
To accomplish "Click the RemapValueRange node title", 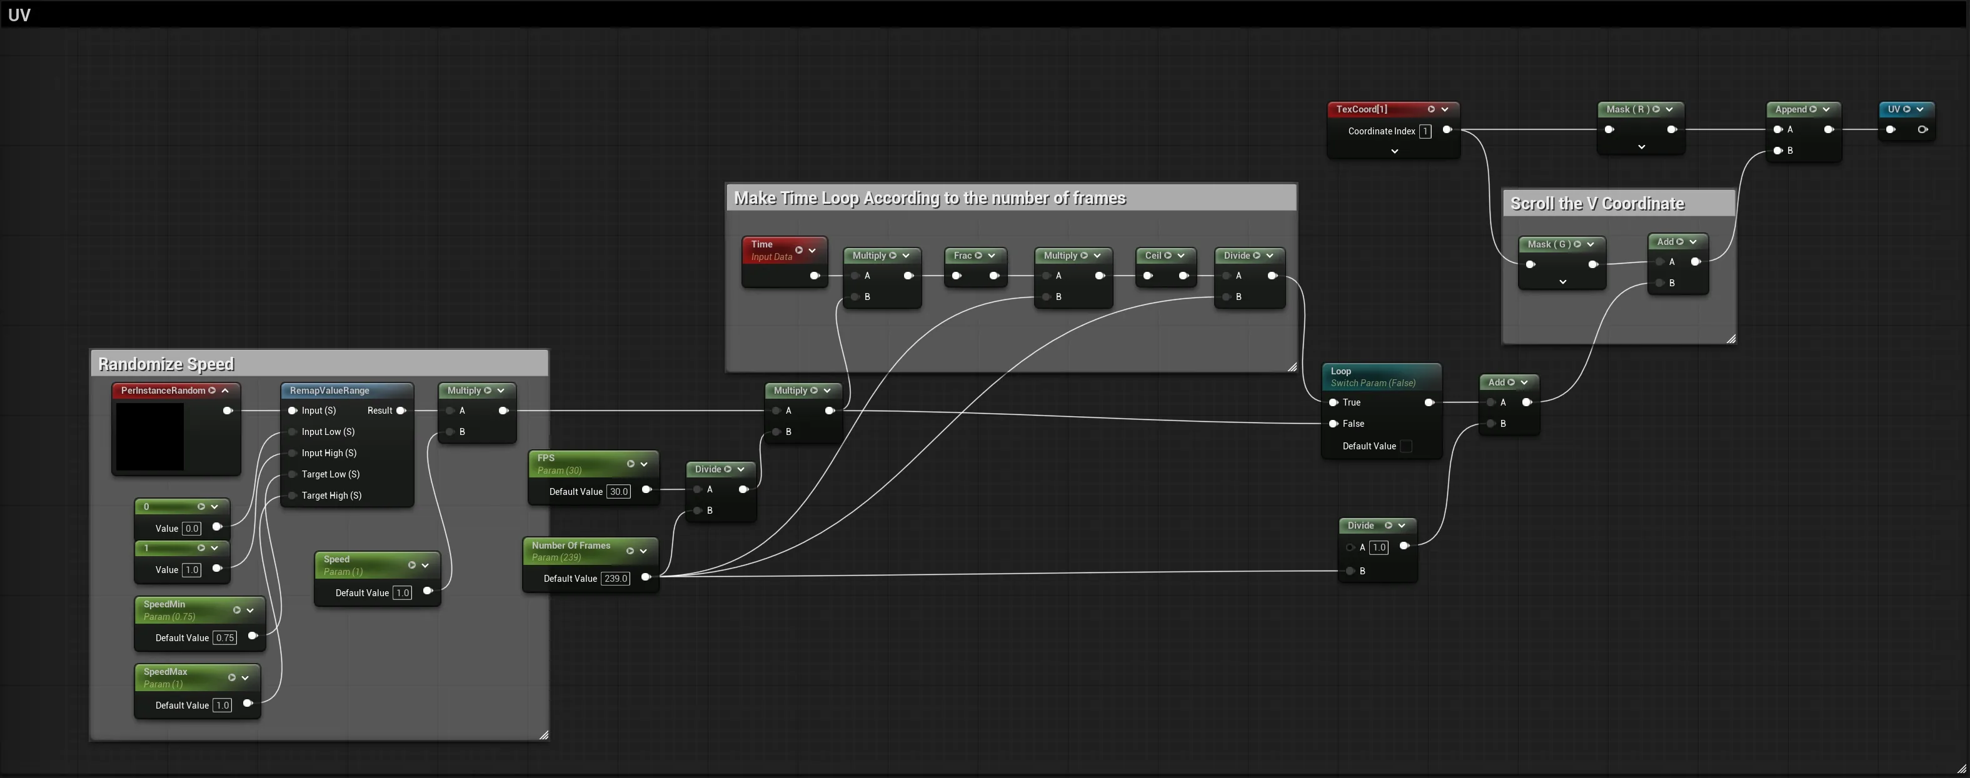I will 329,391.
